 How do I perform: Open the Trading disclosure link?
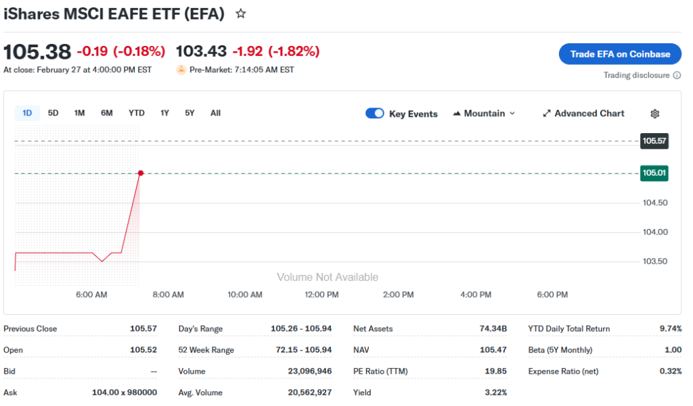pyautogui.click(x=636, y=76)
